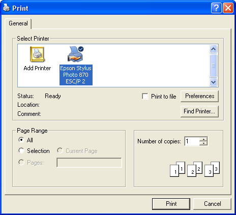236x215 pixels.
Task: Select the All page range option
Action: (x=21, y=140)
